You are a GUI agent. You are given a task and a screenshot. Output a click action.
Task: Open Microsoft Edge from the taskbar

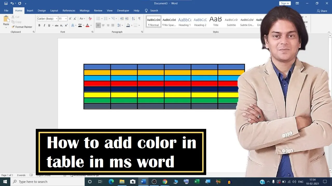coord(111,182)
